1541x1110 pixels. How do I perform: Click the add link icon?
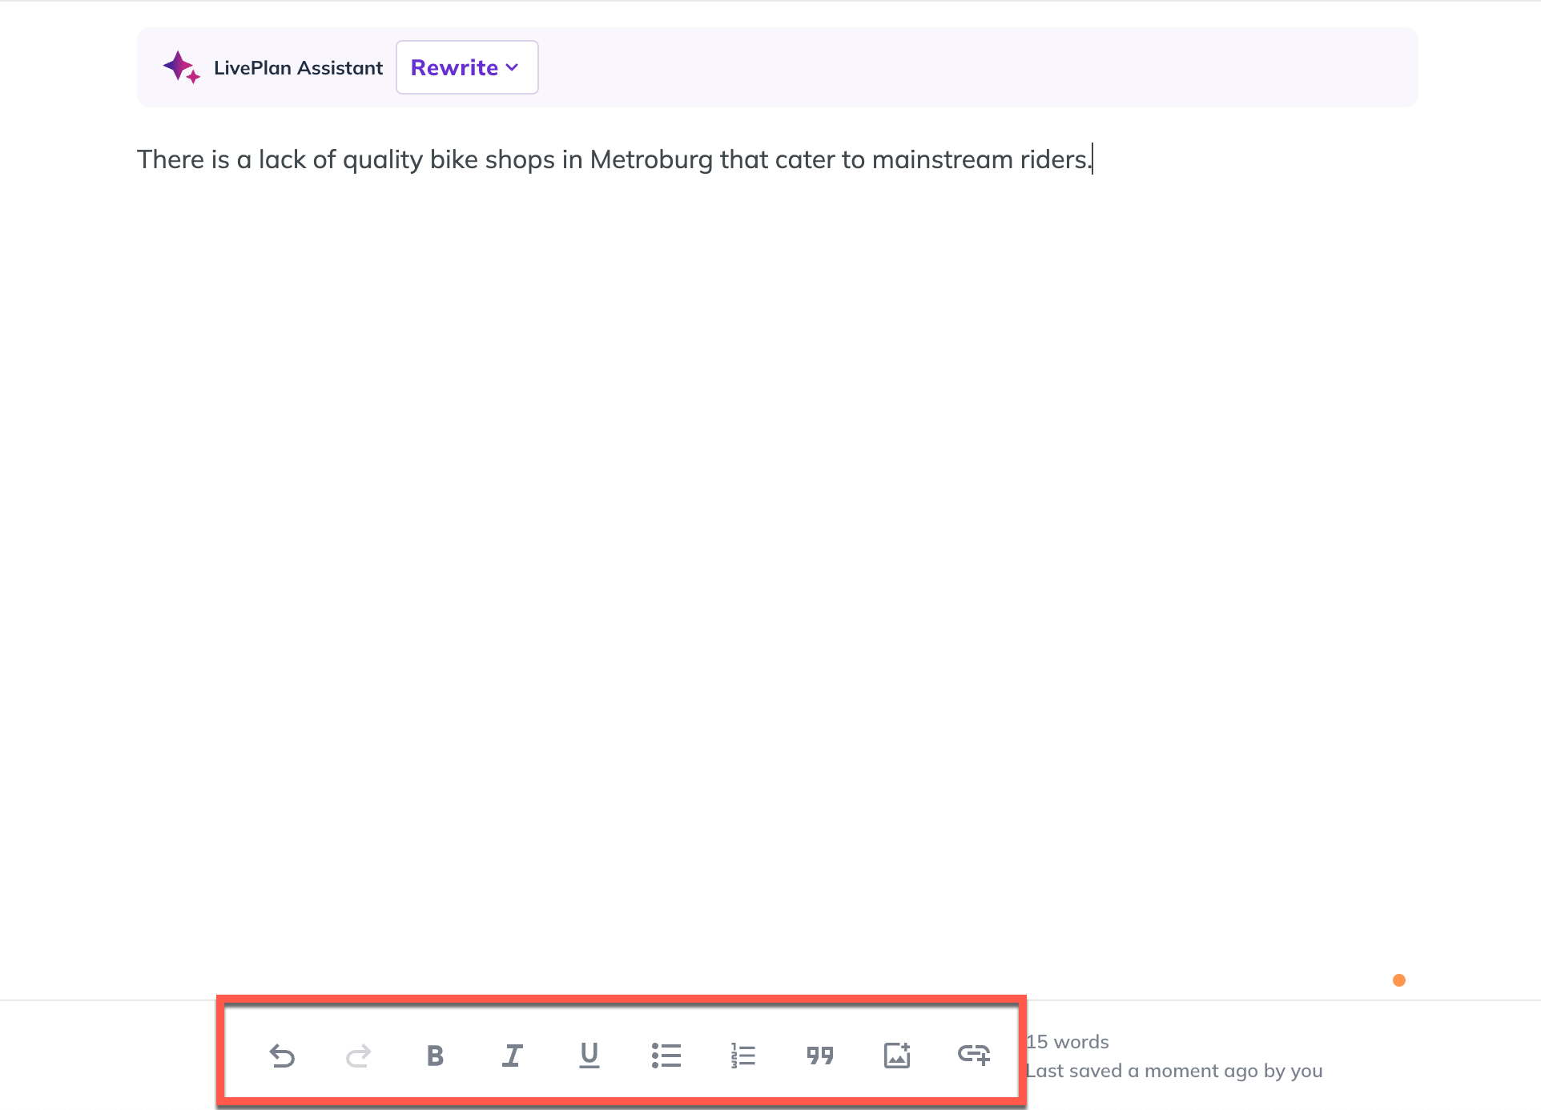pos(973,1056)
